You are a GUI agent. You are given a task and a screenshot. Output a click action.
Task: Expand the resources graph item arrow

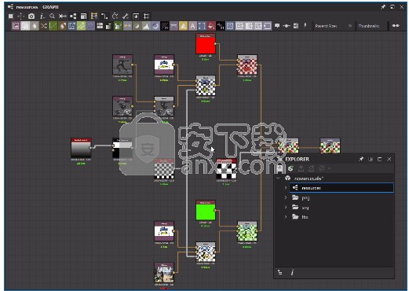(x=286, y=188)
